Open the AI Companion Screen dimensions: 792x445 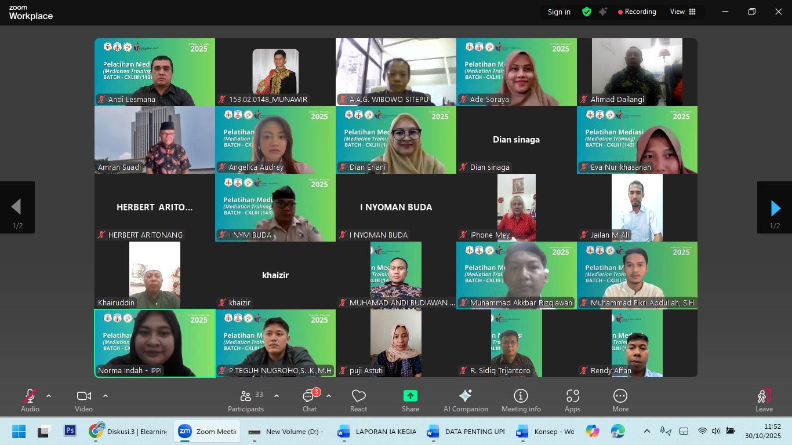coord(466,400)
